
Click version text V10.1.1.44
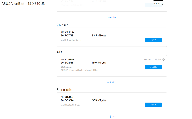coord(69,32)
